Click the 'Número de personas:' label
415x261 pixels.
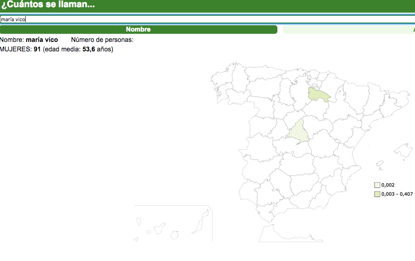(x=102, y=40)
